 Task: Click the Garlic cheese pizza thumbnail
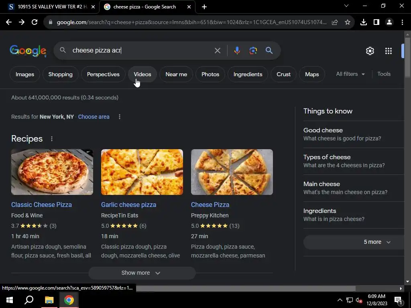142,172
